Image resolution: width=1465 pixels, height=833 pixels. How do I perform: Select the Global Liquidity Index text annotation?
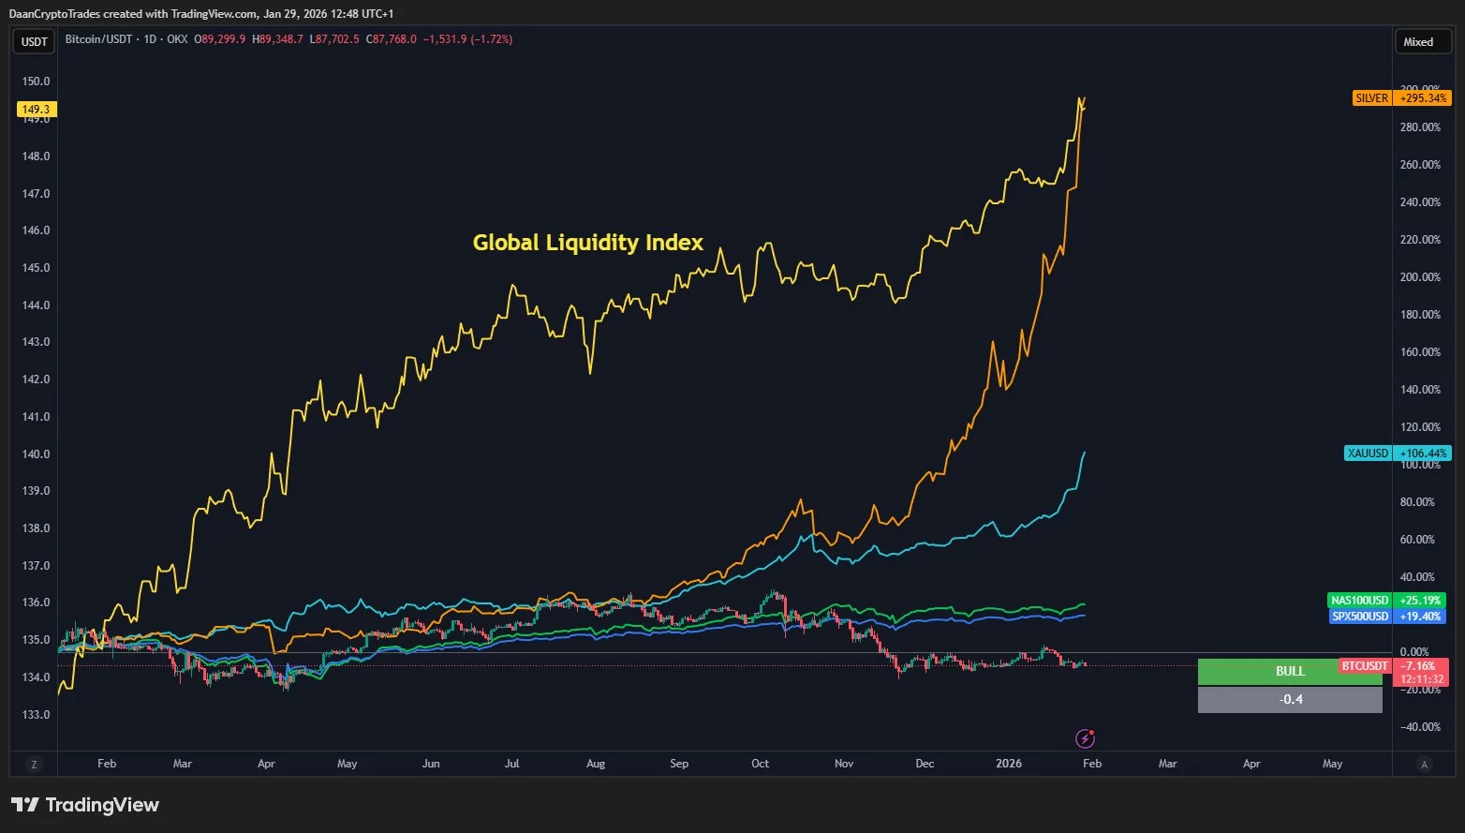pyautogui.click(x=587, y=243)
